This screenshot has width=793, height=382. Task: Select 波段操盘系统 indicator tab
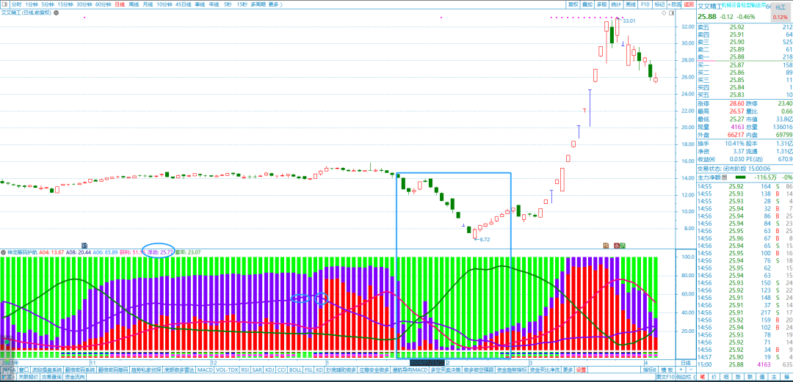47,370
